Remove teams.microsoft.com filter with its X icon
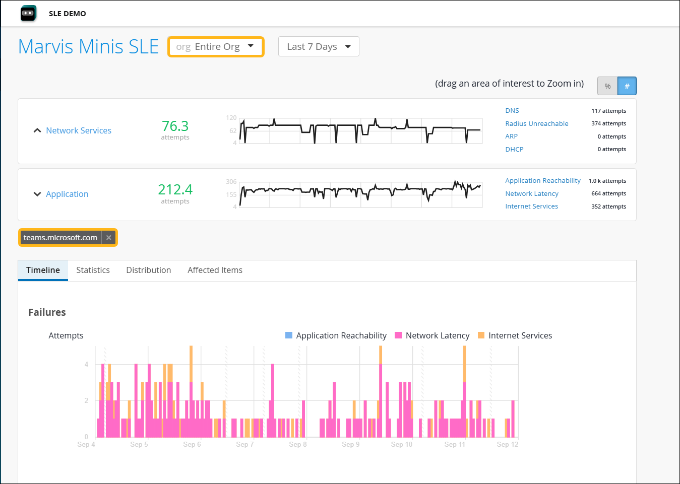Image resolution: width=680 pixels, height=484 pixels. coord(108,237)
